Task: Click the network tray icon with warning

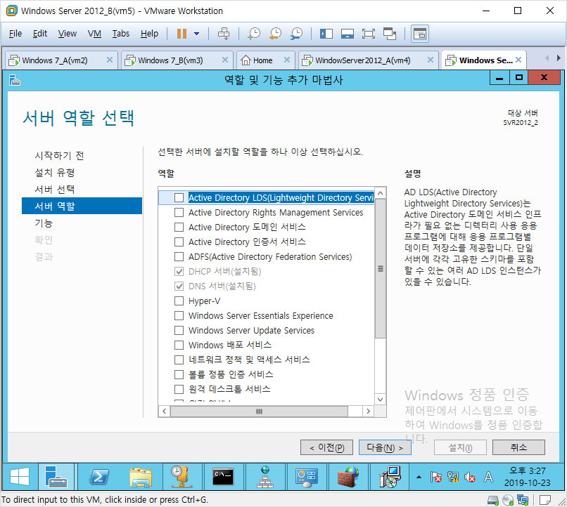Action: pos(453,477)
